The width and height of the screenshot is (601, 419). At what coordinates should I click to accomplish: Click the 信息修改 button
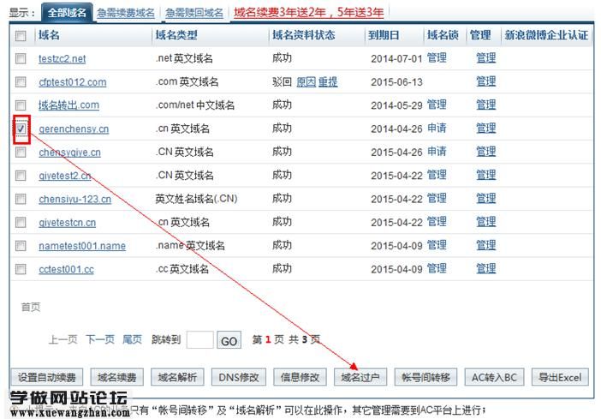(x=300, y=377)
